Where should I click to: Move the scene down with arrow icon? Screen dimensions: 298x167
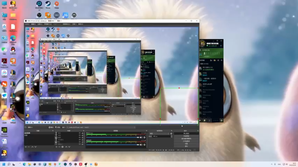[35, 147]
